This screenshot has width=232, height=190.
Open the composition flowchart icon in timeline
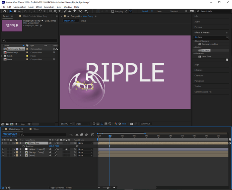click(71, 135)
